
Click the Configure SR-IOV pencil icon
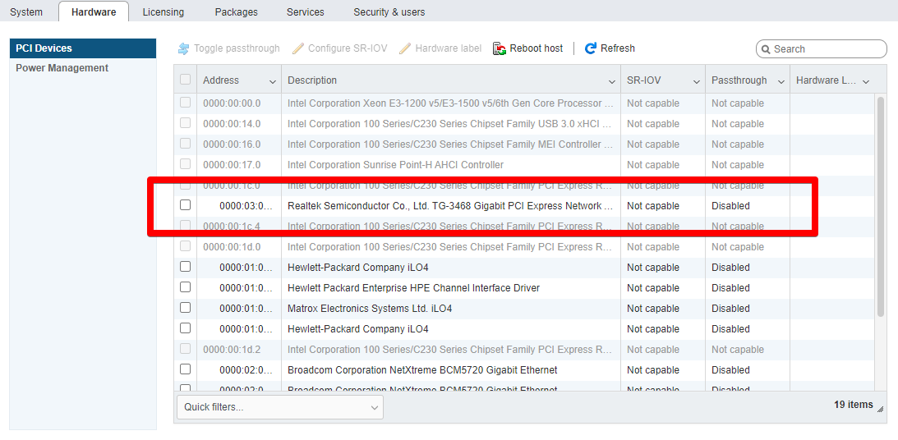click(x=298, y=48)
